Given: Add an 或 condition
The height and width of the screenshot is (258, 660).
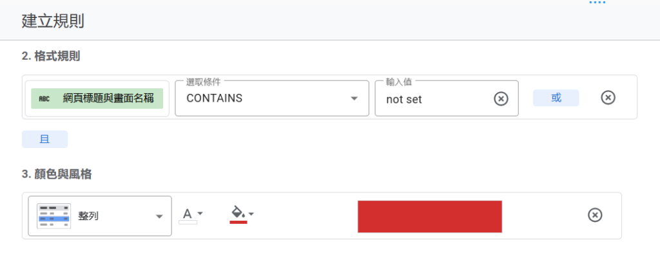Looking at the screenshot, I should point(556,98).
